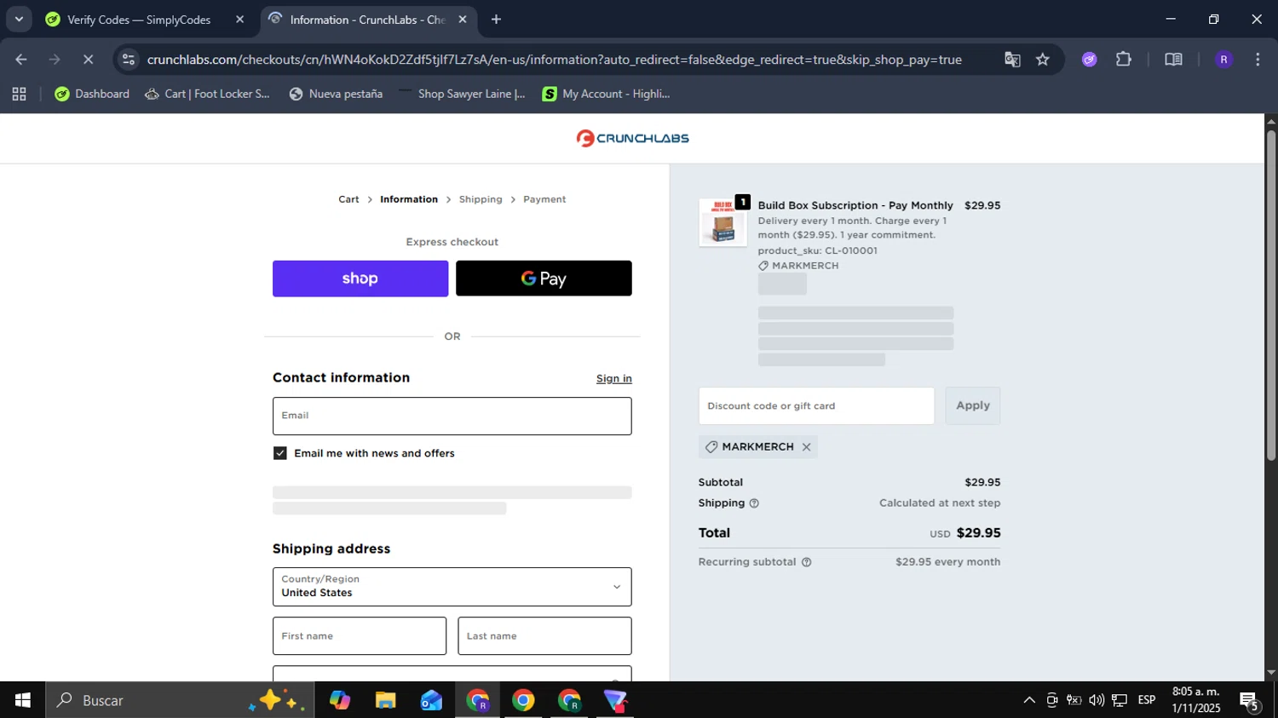
Task: Uncheck Email me with news and offers
Action: click(x=280, y=453)
